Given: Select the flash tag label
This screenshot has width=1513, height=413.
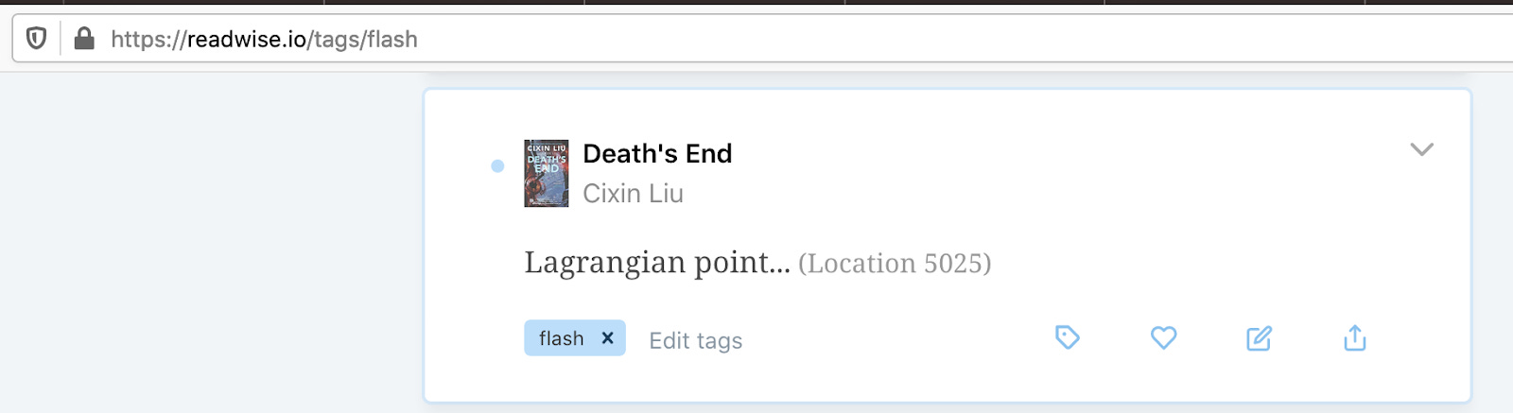Looking at the screenshot, I should point(561,338).
